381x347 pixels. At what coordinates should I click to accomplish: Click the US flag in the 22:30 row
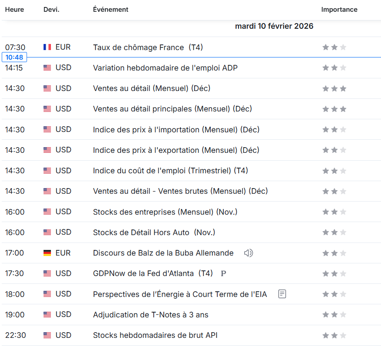pos(47,335)
